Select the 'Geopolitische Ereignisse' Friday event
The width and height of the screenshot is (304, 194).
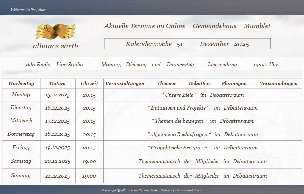(x=203, y=148)
